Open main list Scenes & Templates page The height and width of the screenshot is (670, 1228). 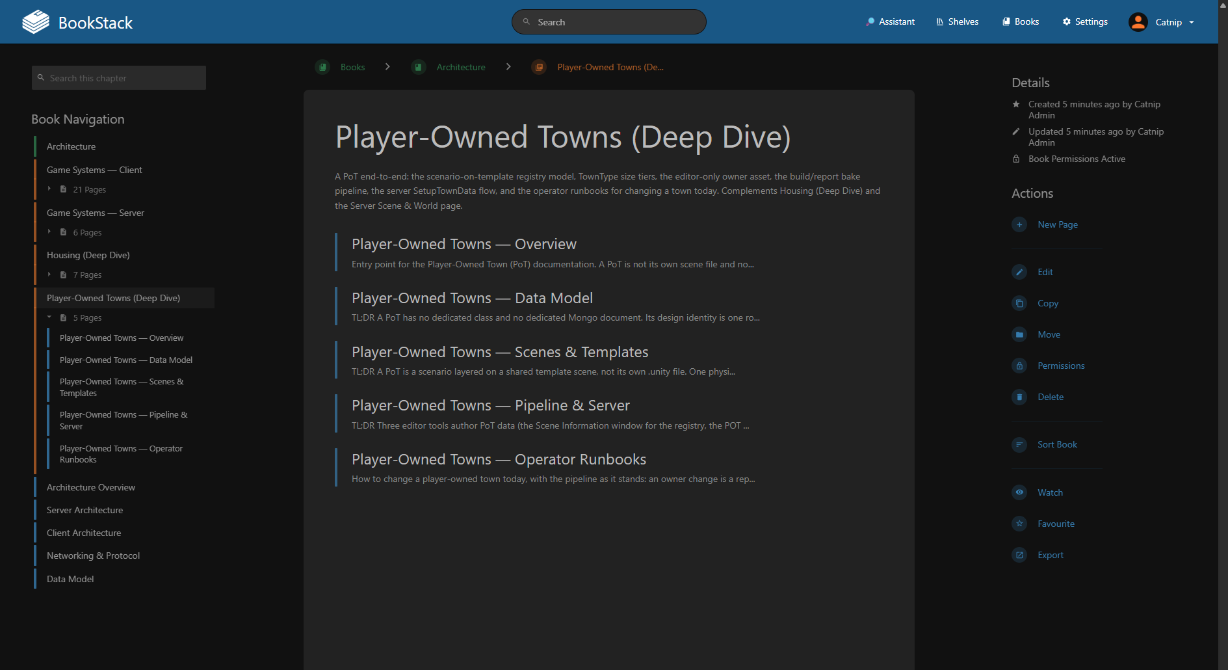(500, 352)
